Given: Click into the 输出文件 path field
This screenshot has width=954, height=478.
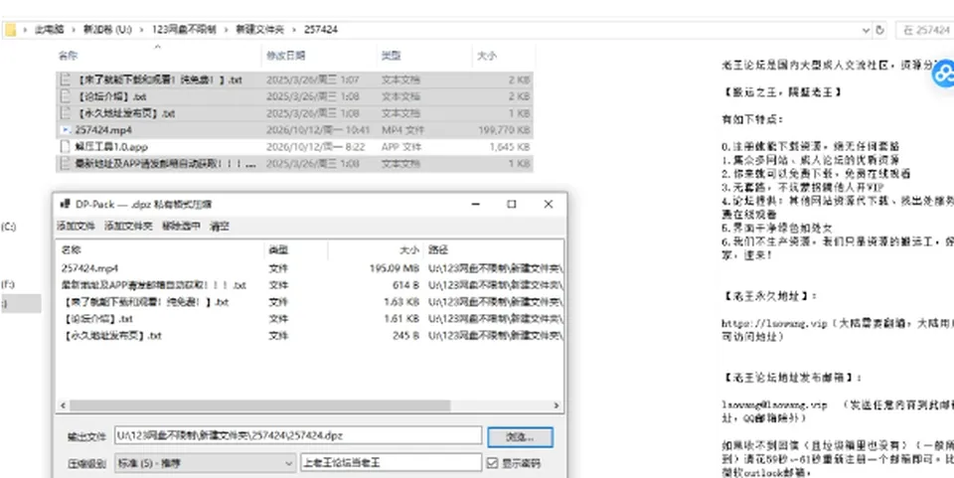Looking at the screenshot, I should click(x=298, y=435).
